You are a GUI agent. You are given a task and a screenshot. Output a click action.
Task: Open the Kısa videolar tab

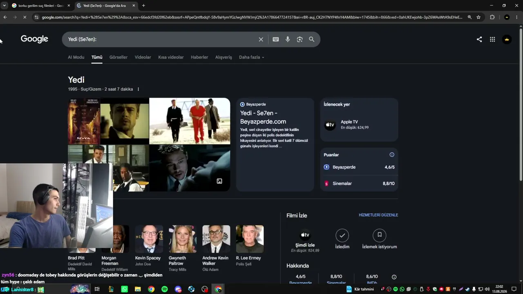(x=171, y=57)
